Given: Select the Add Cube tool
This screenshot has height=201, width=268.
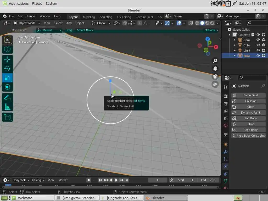Looking at the screenshot, I should tap(7, 117).
